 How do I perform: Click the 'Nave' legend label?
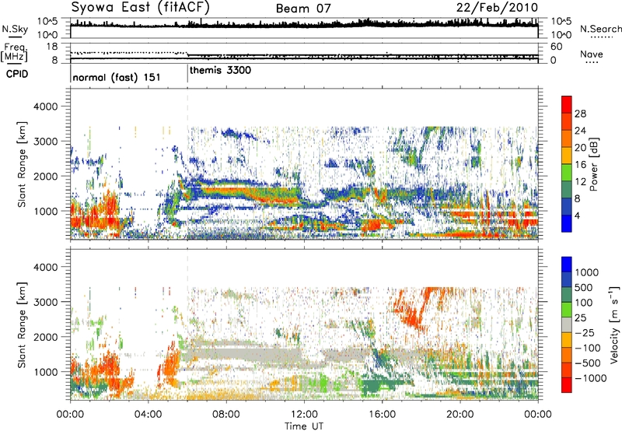pos(591,54)
